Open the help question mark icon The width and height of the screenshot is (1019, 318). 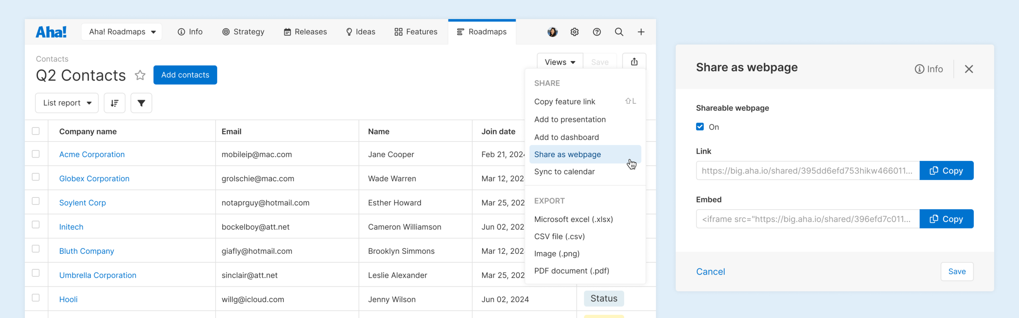pyautogui.click(x=597, y=32)
